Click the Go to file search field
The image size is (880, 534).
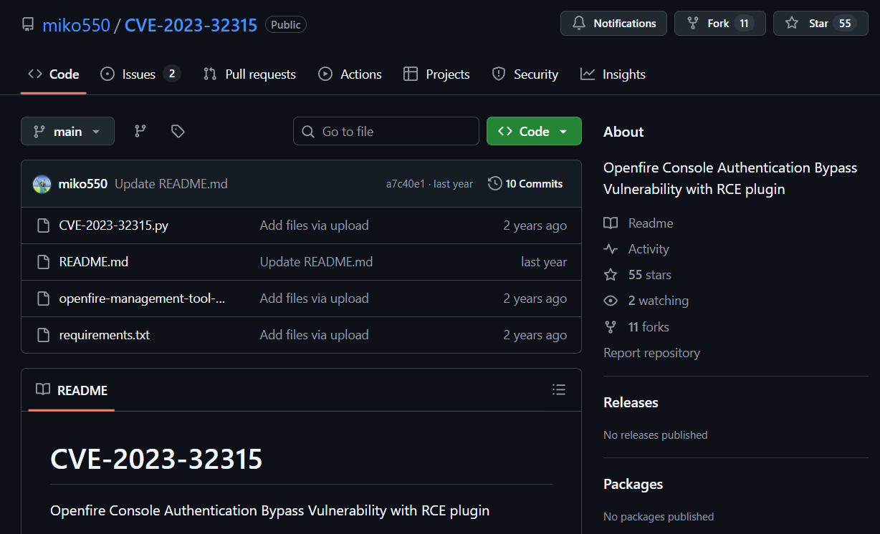coord(386,132)
